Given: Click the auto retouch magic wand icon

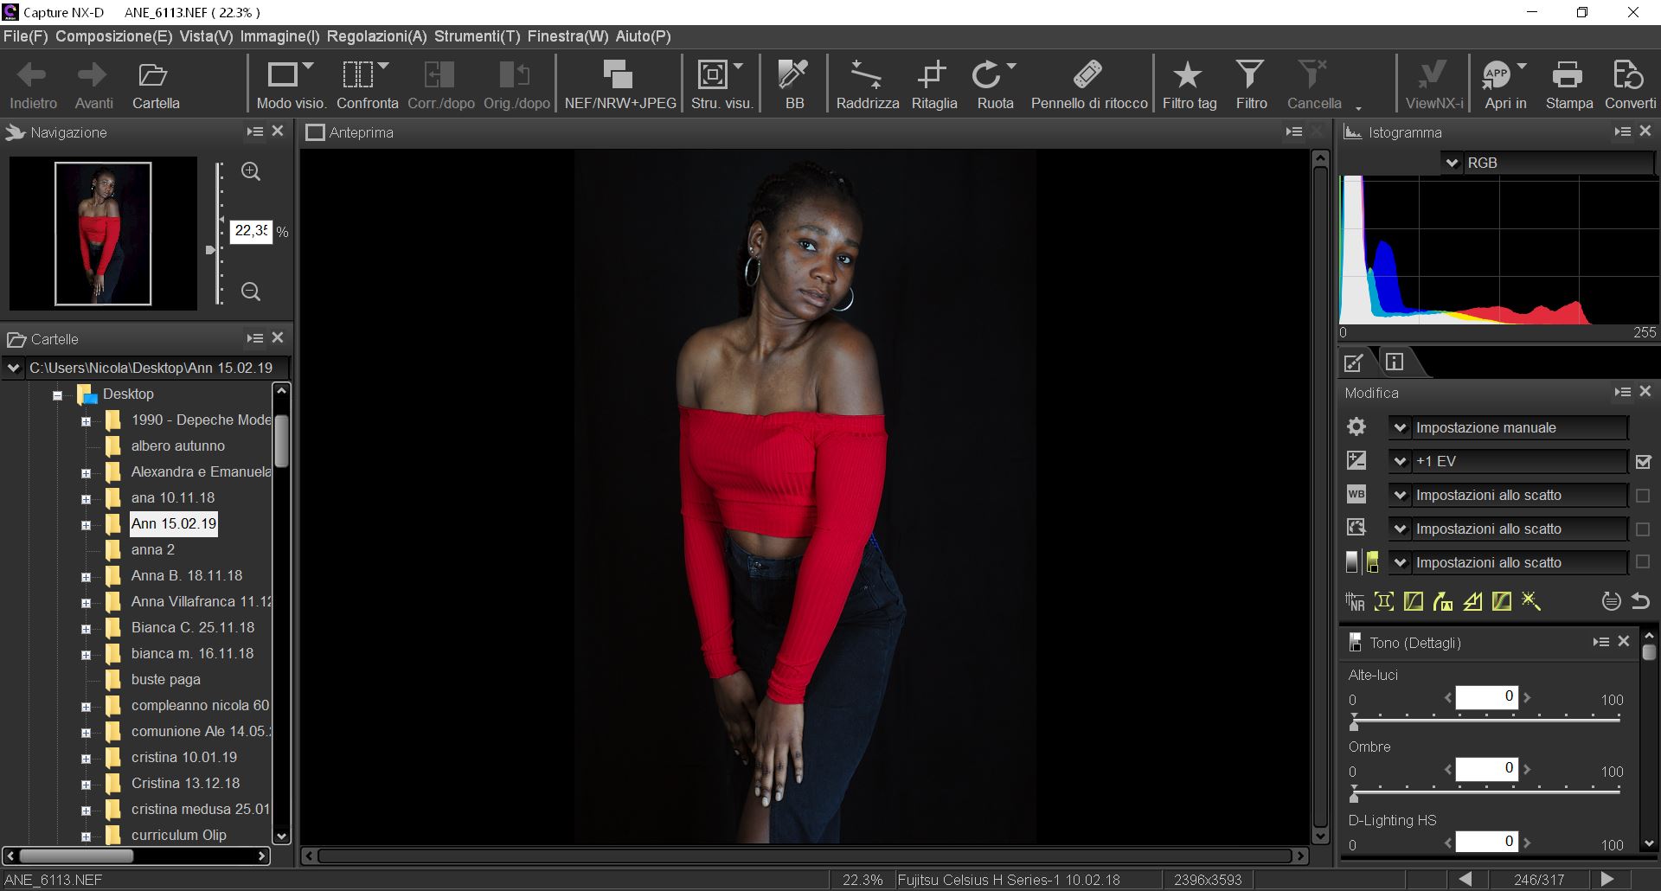Looking at the screenshot, I should point(1531,601).
